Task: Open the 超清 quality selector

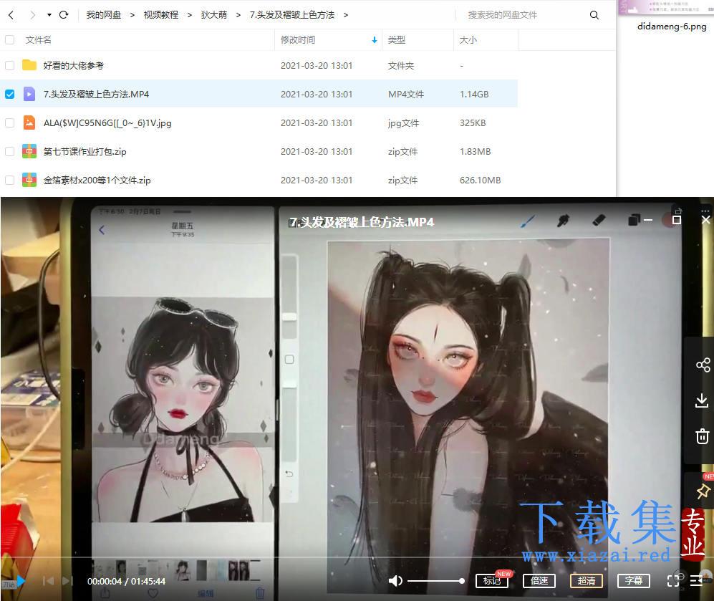Action: (587, 580)
